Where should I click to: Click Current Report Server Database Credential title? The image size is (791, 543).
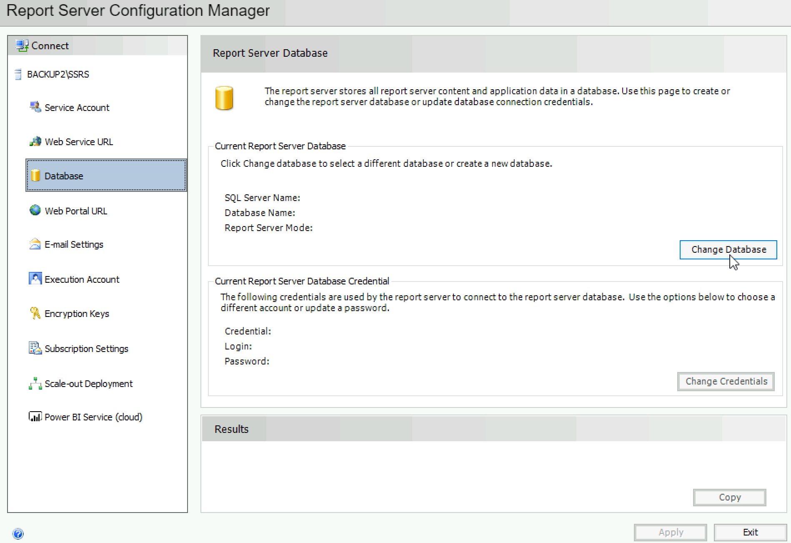pos(302,281)
